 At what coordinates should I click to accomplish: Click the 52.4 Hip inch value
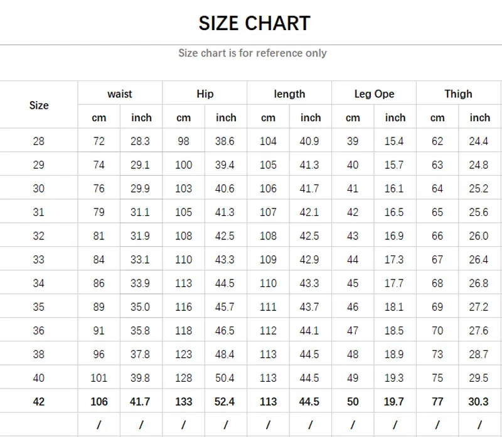point(226,401)
